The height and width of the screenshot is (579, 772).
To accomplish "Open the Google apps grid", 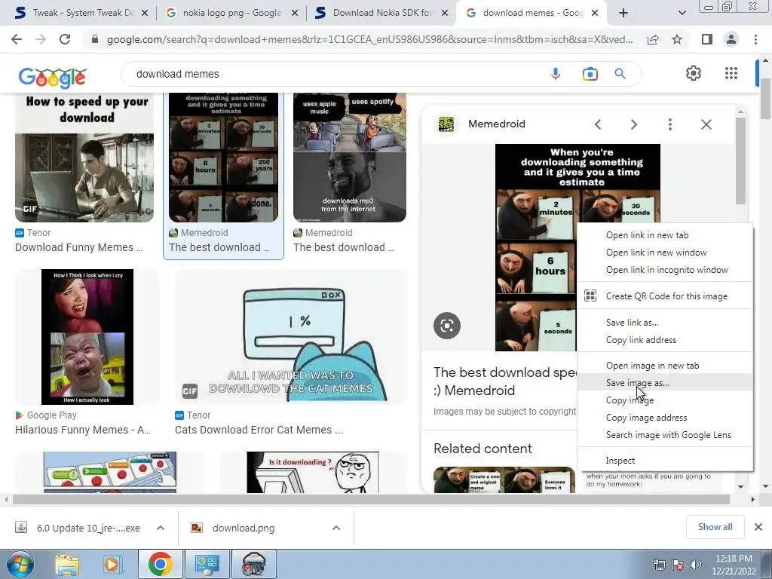I will click(x=731, y=73).
